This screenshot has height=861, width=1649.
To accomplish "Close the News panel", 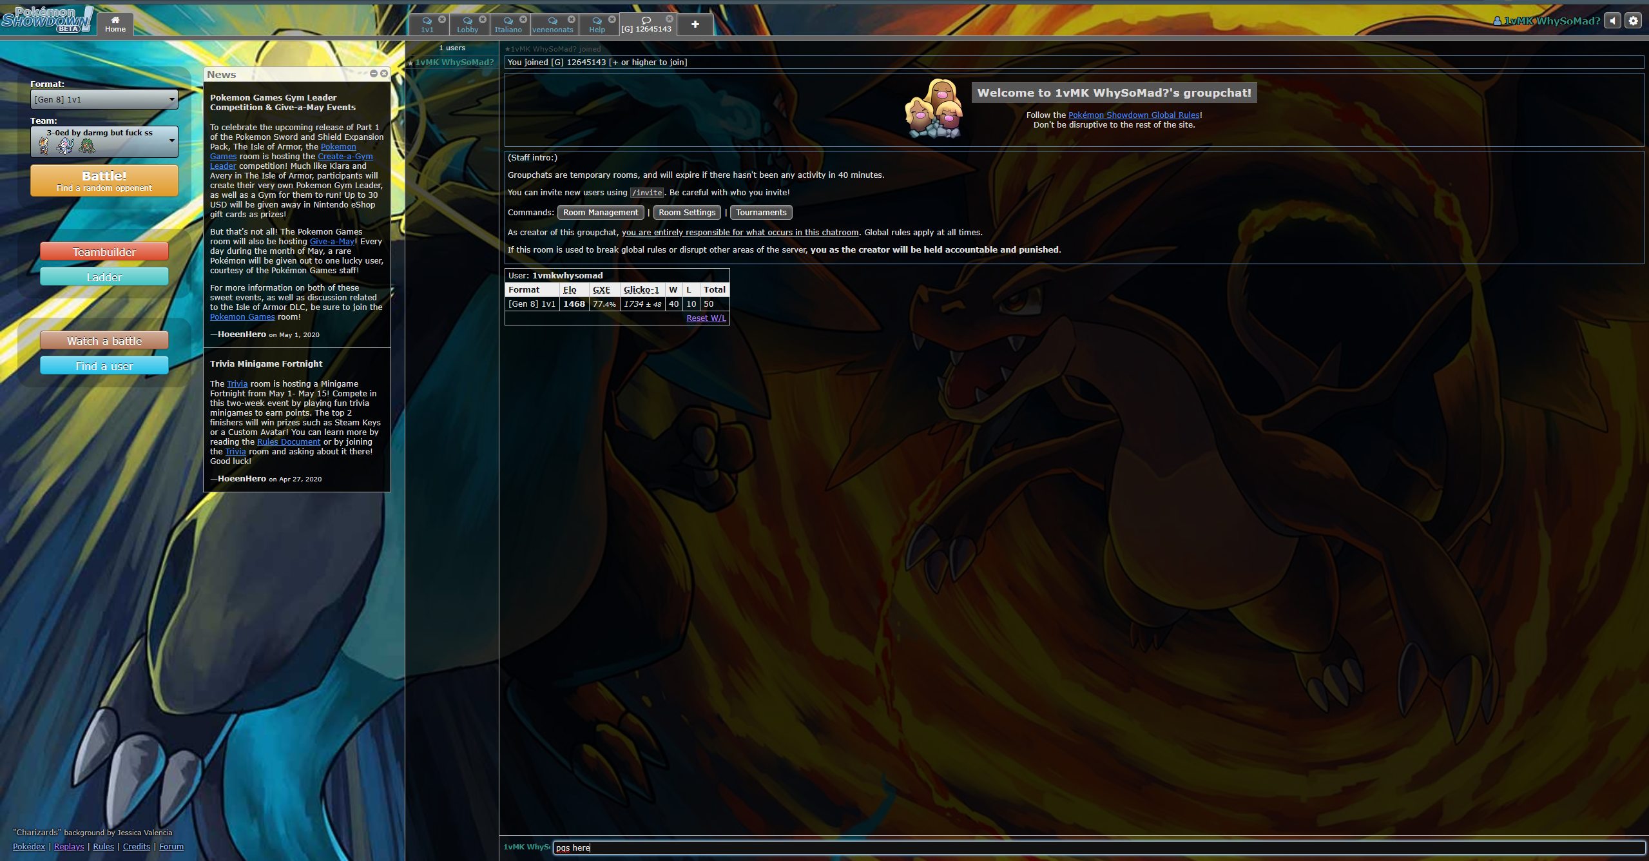I will coord(384,73).
